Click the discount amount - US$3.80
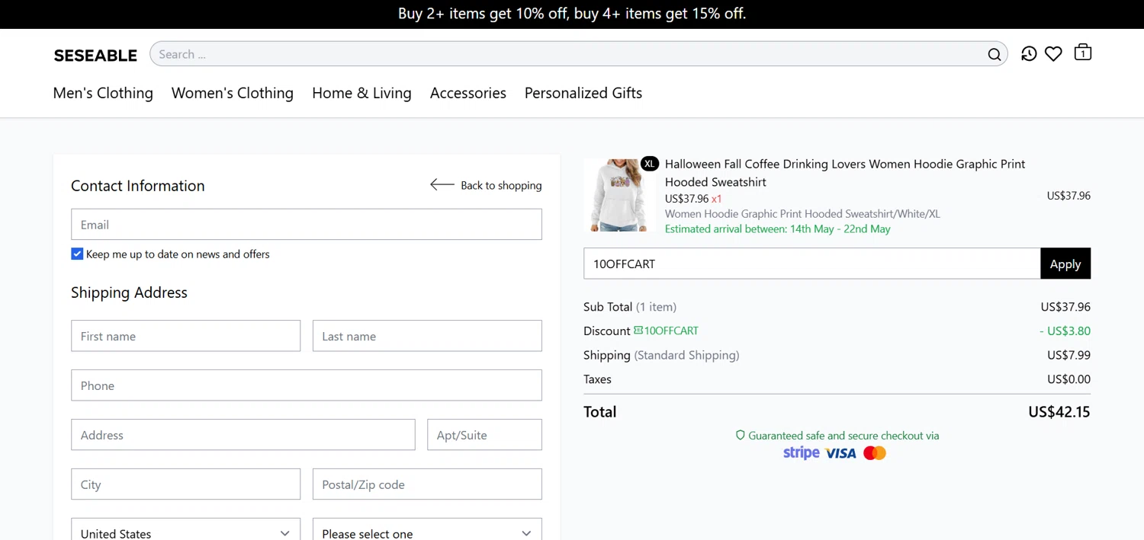The height and width of the screenshot is (540, 1144). point(1065,331)
